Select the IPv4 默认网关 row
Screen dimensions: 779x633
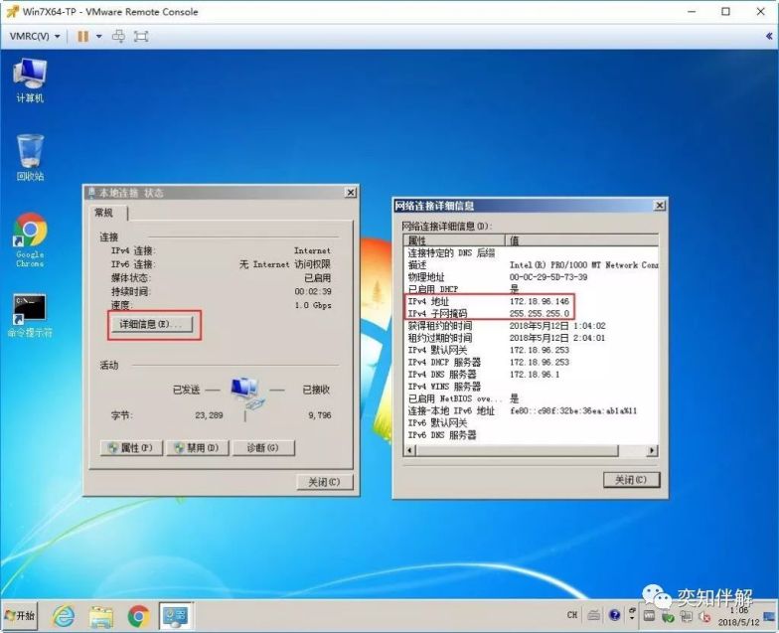[x=532, y=350]
